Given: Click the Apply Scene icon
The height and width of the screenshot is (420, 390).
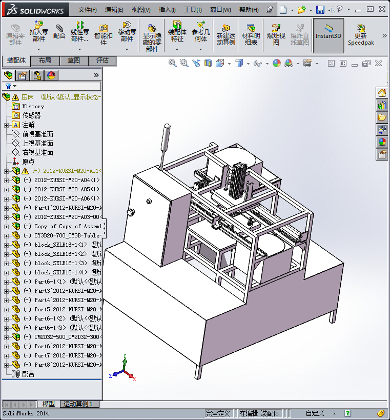Looking at the screenshot, I should [x=289, y=63].
